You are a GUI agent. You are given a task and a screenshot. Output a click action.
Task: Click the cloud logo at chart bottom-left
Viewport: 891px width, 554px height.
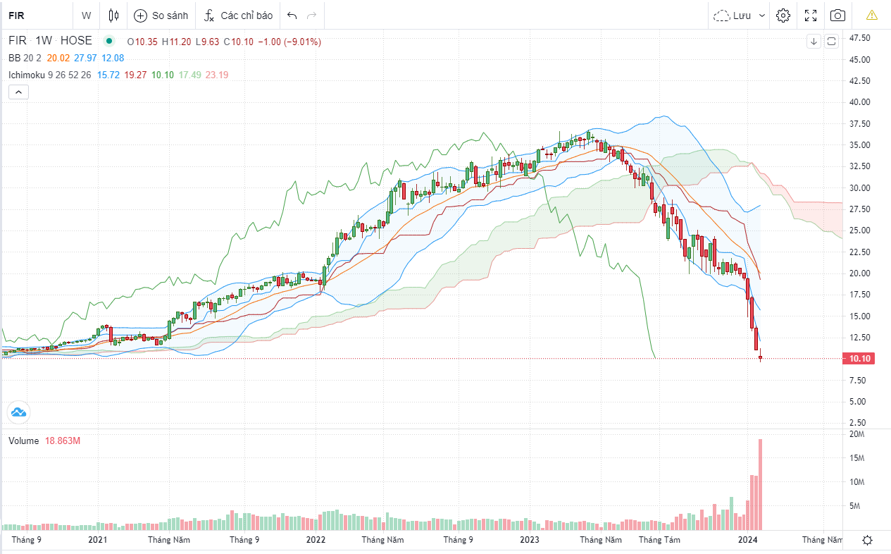18,412
